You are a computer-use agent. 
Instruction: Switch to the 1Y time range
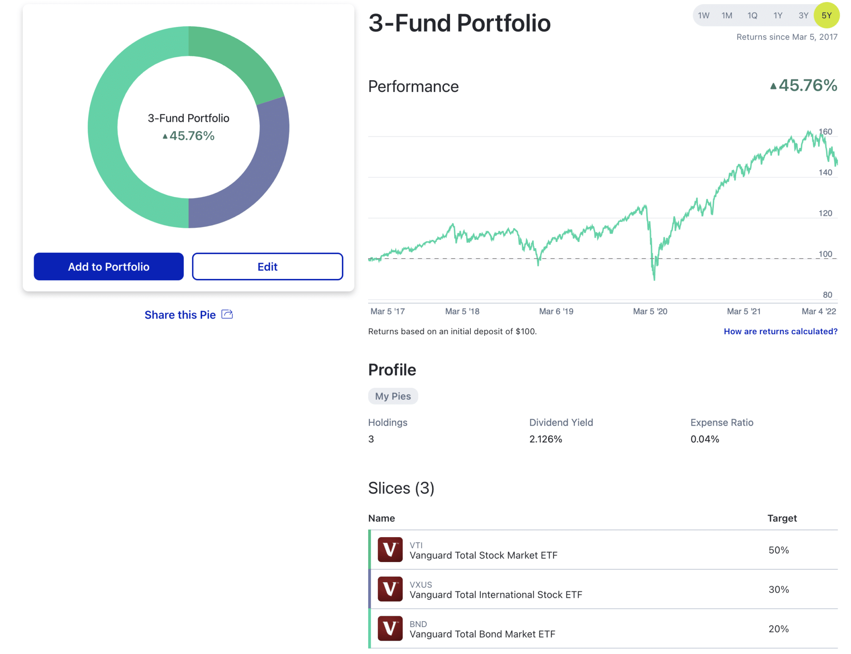pyautogui.click(x=778, y=15)
